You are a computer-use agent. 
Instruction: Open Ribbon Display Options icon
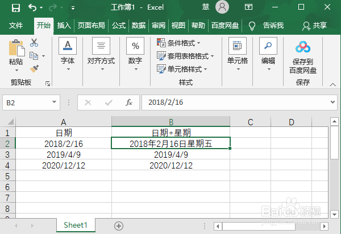[248, 7]
